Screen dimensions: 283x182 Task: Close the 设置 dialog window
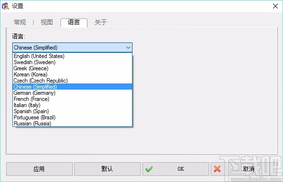tap(275, 6)
